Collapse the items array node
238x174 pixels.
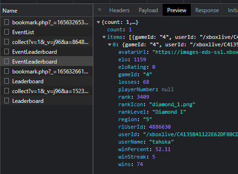pos(104,37)
